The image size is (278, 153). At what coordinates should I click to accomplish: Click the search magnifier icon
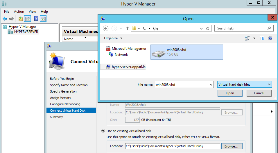[269, 28]
